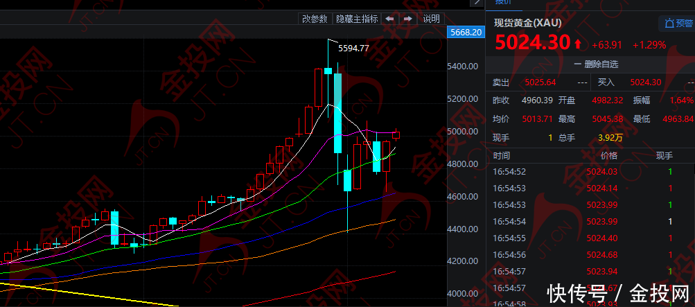Click the 价格 column header
This screenshot has height=307, width=695.
(608, 157)
